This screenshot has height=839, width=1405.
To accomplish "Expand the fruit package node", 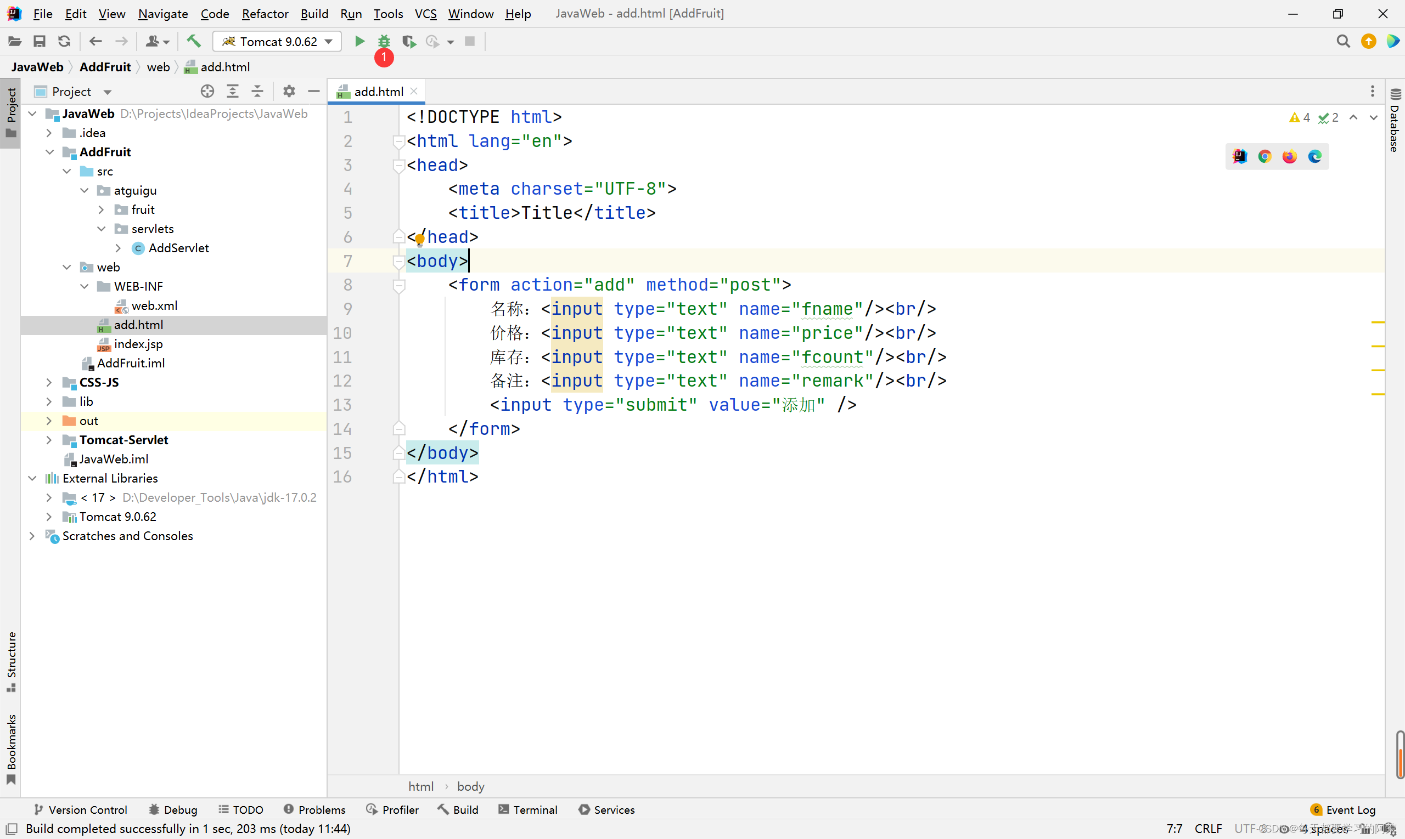I will 102,209.
